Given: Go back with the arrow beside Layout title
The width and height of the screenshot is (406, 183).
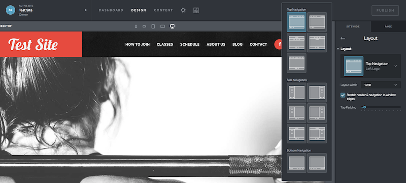Looking at the screenshot, I should 343,38.
